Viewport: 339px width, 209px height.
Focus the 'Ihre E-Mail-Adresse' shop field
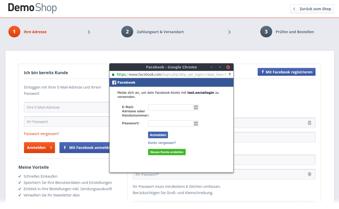[x=66, y=107]
